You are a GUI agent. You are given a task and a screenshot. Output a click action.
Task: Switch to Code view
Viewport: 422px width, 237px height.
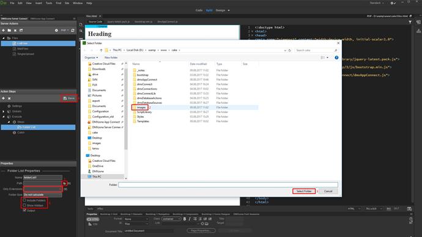pyautogui.click(x=199, y=10)
